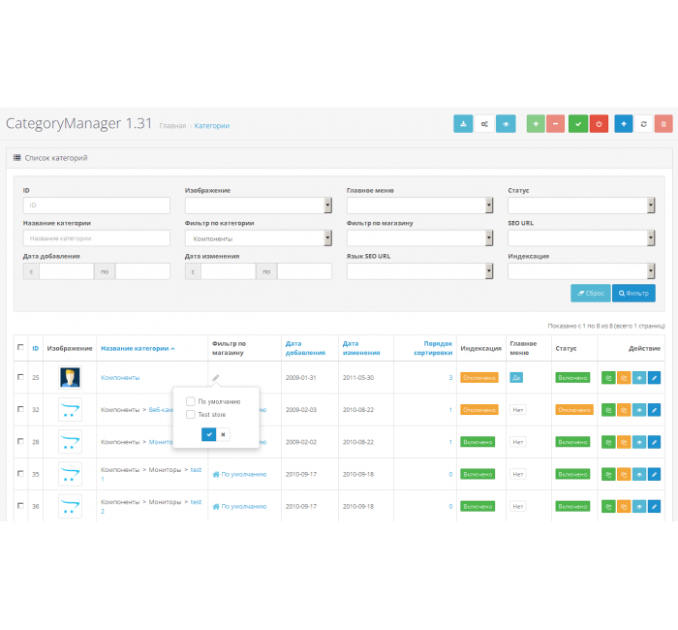The image size is (678, 630).
Task: Click the red power-off disable icon
Action: (599, 124)
